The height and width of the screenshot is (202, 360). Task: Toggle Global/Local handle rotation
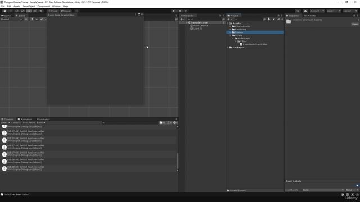pyautogui.click(x=66, y=11)
